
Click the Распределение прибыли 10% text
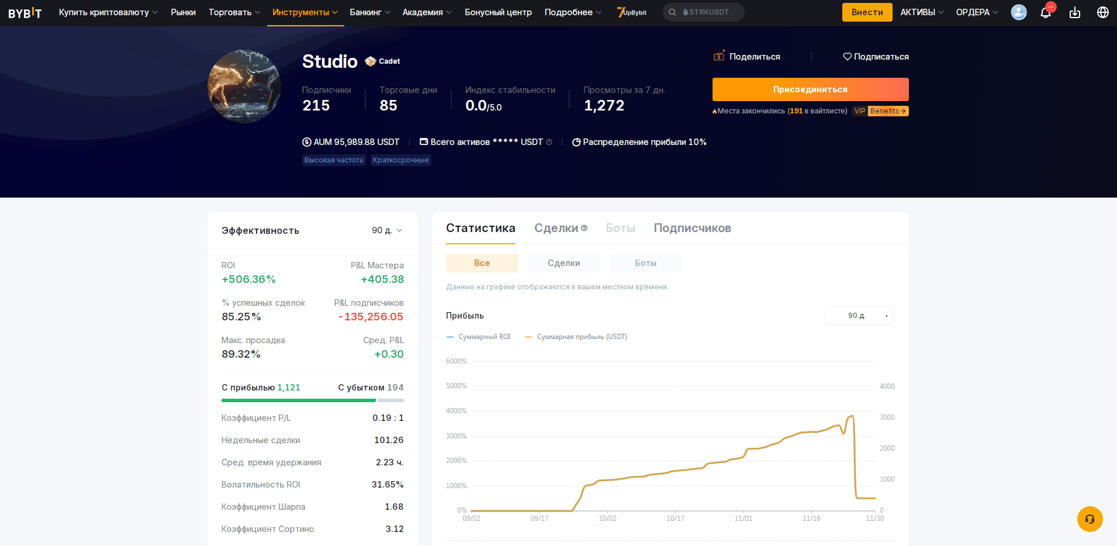click(x=645, y=142)
